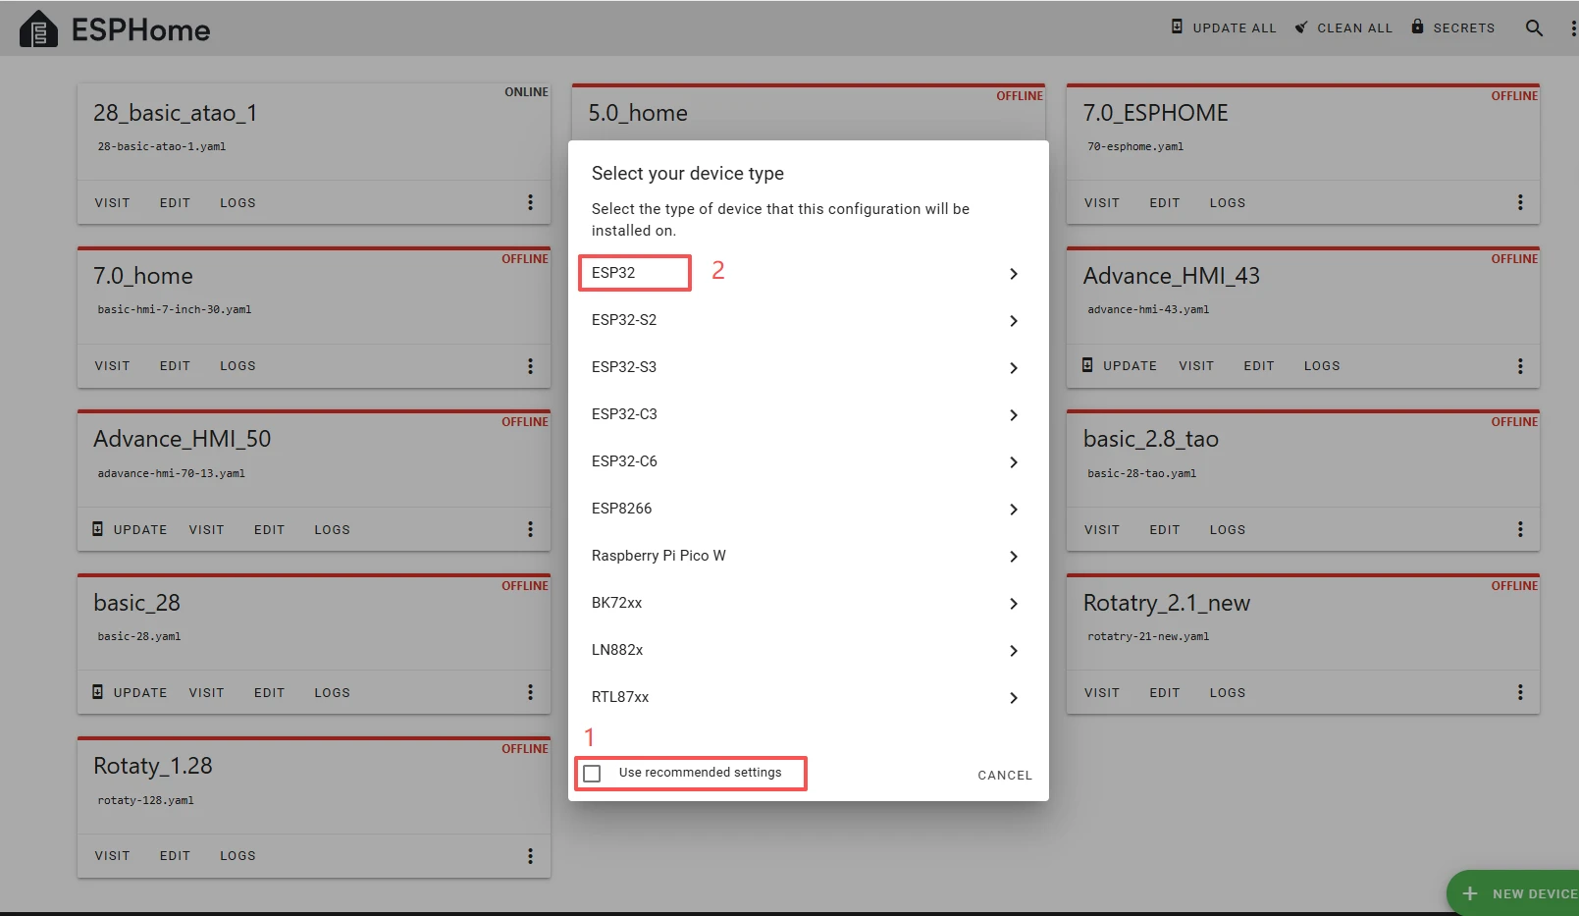Viewport: 1579px width, 916px height.
Task: Open SECRETS from the top bar
Action: (1453, 27)
